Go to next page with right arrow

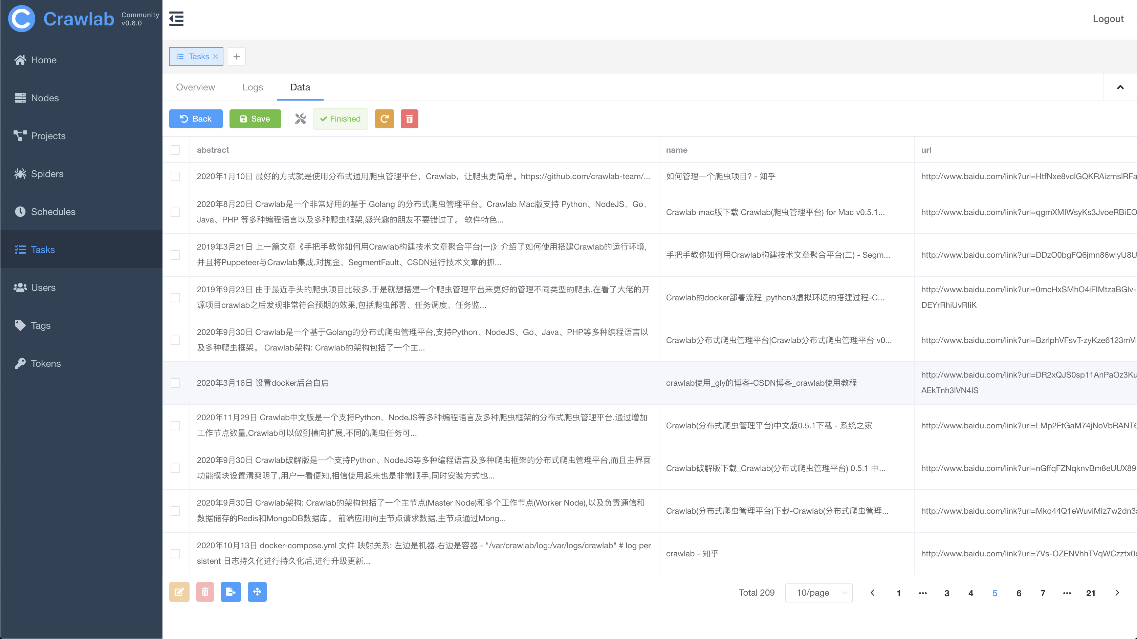tap(1117, 593)
